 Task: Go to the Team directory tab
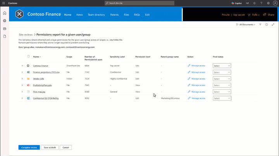point(96,15)
